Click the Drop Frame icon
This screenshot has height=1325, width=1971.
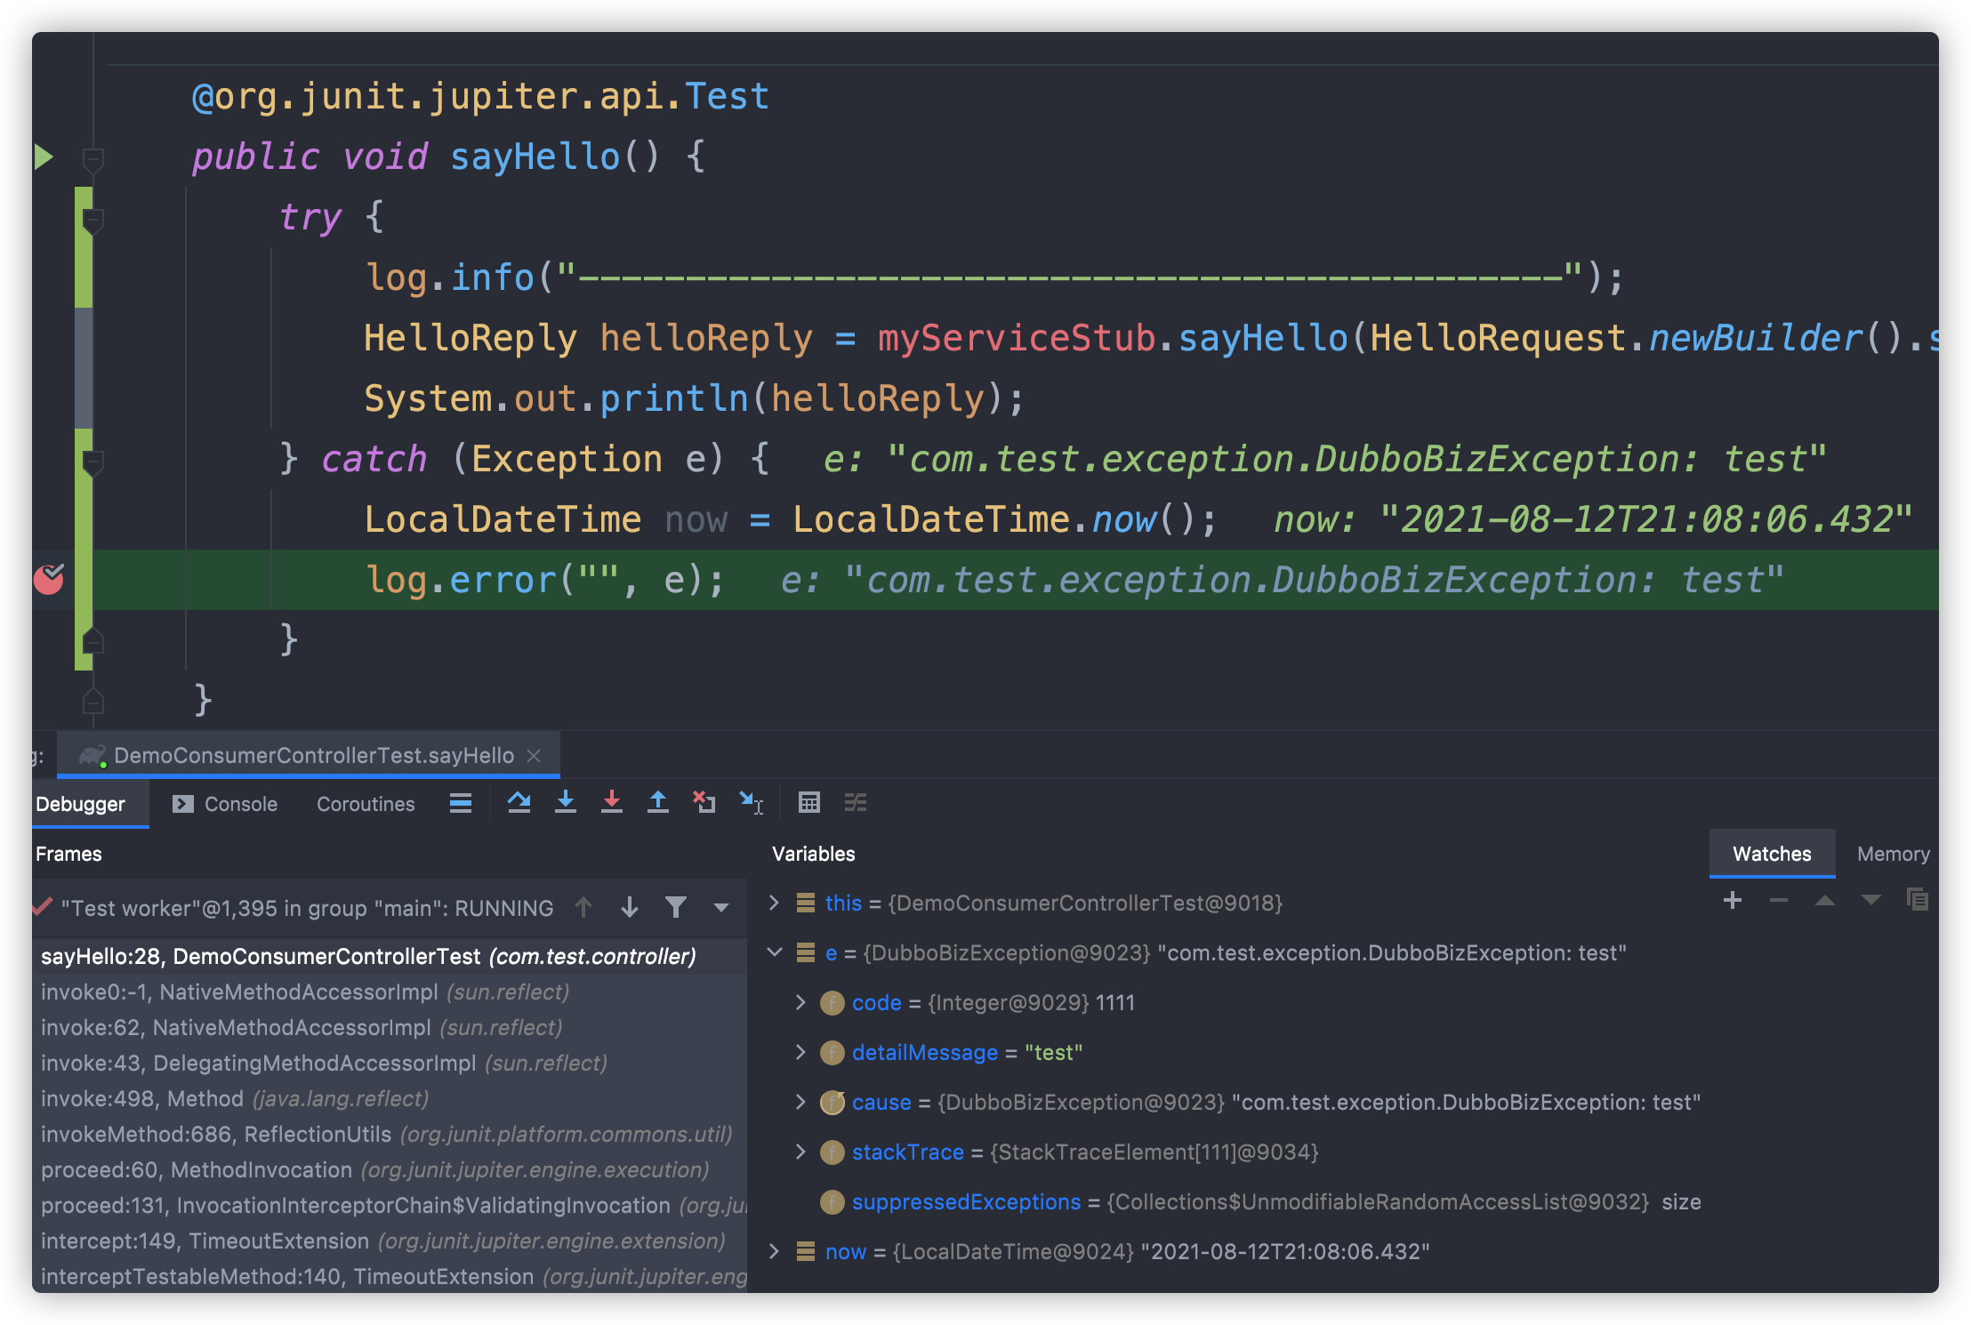pos(704,803)
